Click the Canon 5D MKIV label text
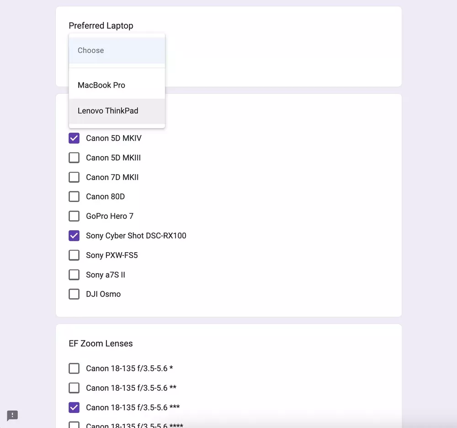 coord(114,138)
